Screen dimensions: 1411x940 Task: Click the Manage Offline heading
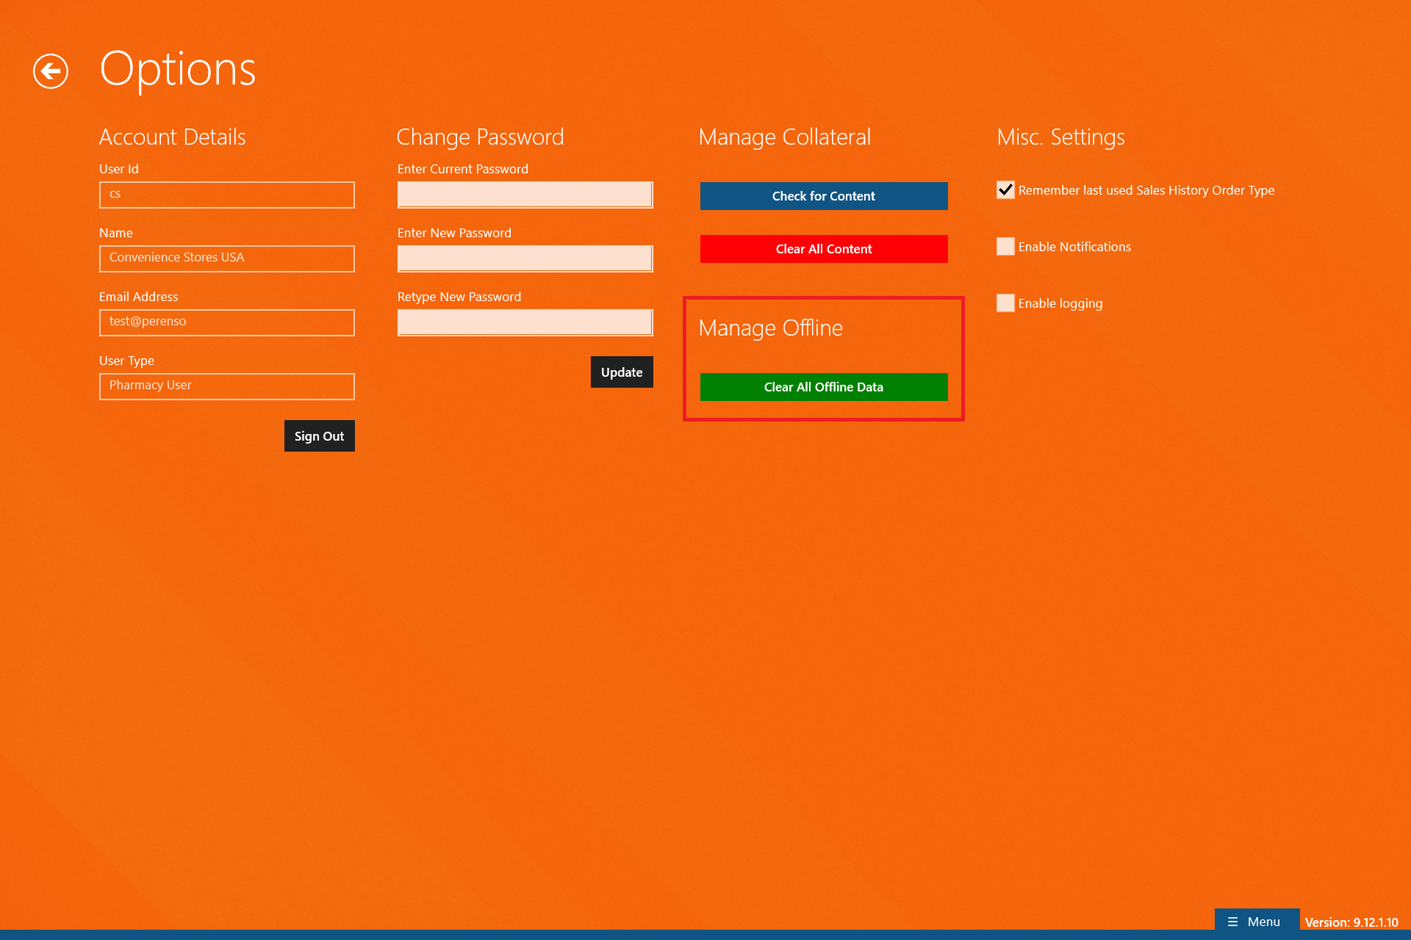[x=770, y=328]
